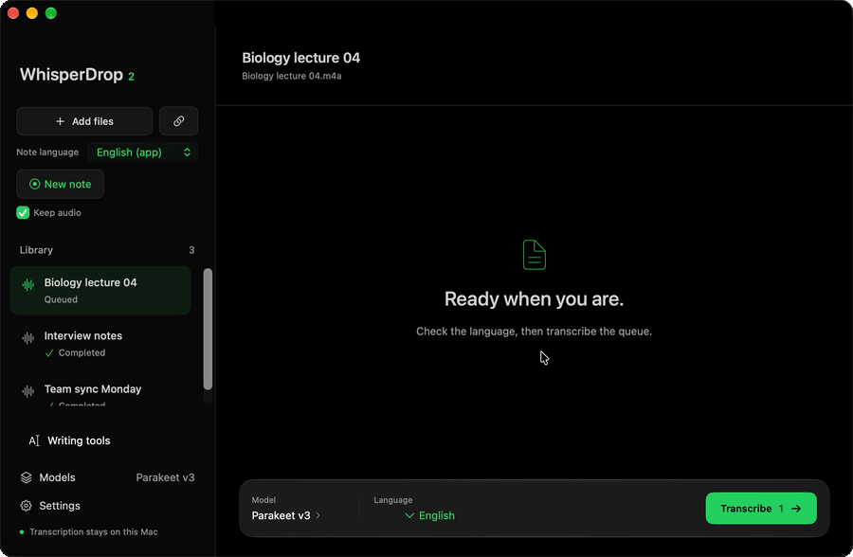Click the Biology lecture 04 title heading

(x=300, y=58)
